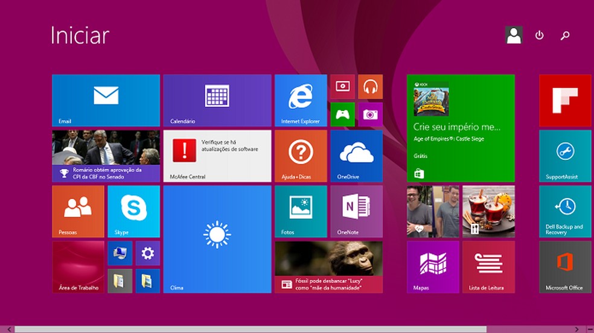Open the Ajuda+Dicas tile

tap(301, 156)
